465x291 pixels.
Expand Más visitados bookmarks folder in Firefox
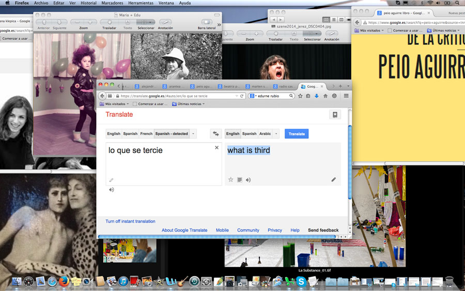tap(114, 104)
